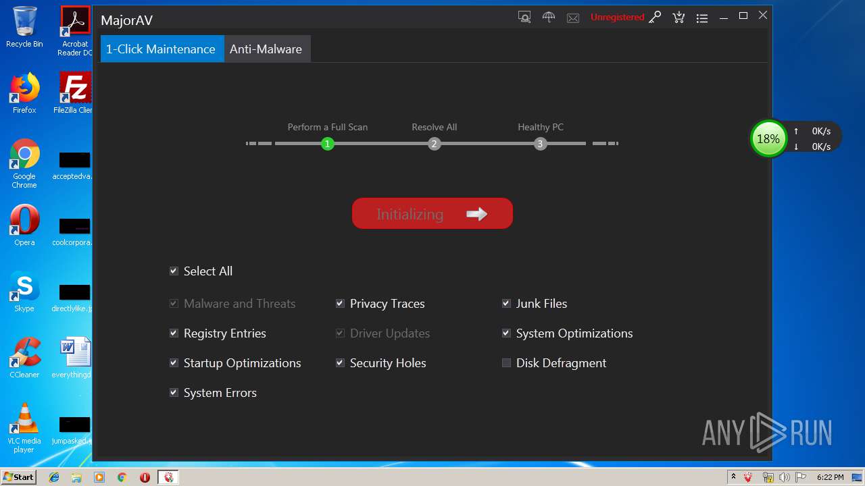Launch Firefox desktop shortcut
The width and height of the screenshot is (865, 486).
24,93
